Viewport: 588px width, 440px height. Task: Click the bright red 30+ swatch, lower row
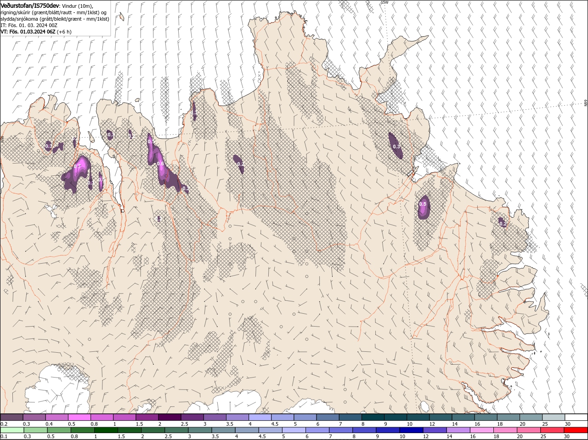pos(576,430)
